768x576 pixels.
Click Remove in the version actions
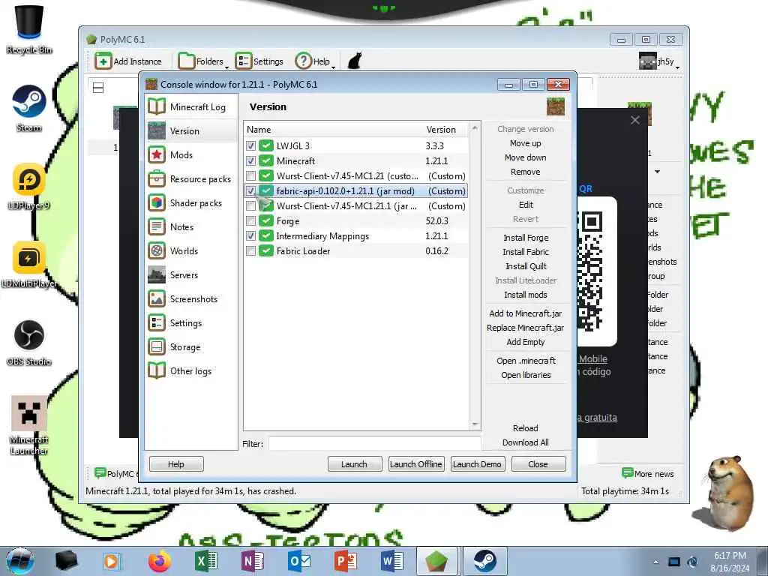click(x=525, y=172)
